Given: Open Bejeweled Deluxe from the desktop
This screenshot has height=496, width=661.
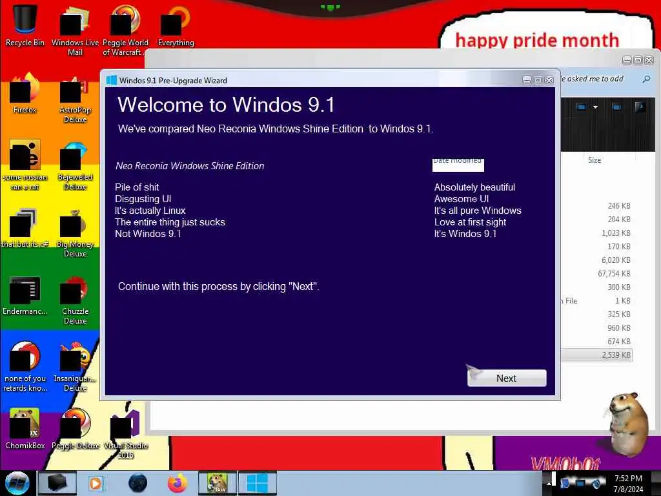Looking at the screenshot, I should 75,165.
